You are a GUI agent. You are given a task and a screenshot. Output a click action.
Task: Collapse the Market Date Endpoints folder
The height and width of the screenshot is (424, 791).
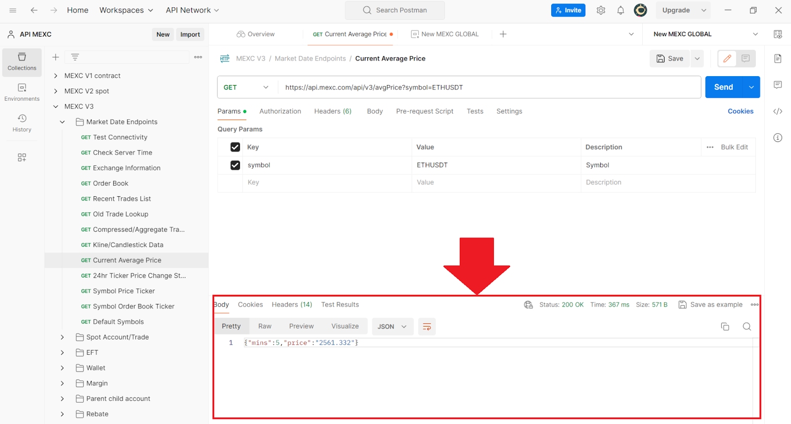click(62, 122)
